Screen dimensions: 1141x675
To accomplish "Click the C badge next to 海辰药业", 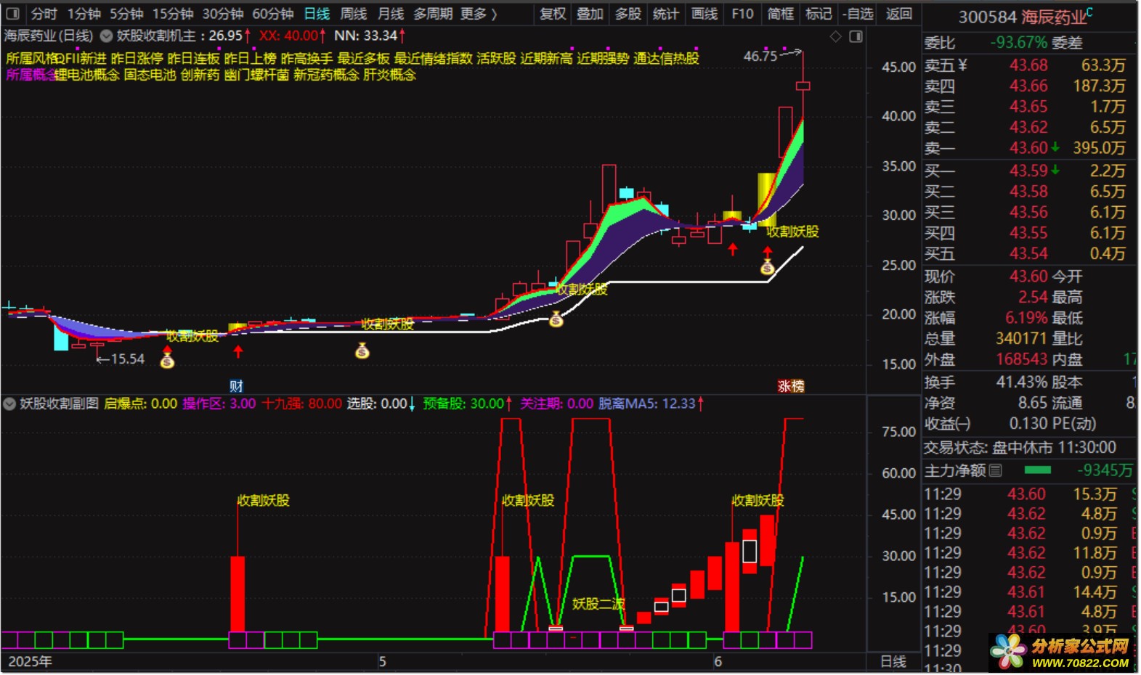I will [x=1089, y=12].
